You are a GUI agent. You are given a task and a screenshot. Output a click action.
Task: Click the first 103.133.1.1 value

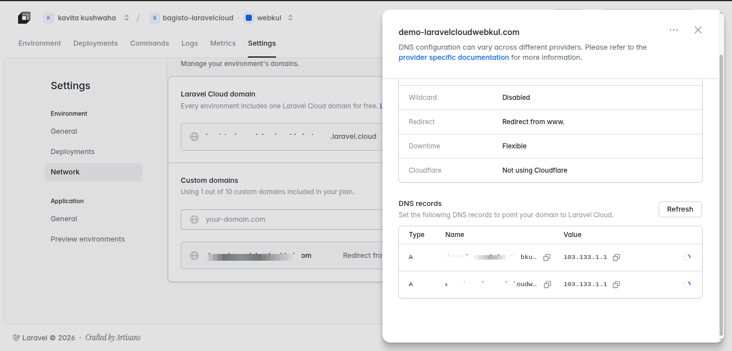click(x=585, y=257)
